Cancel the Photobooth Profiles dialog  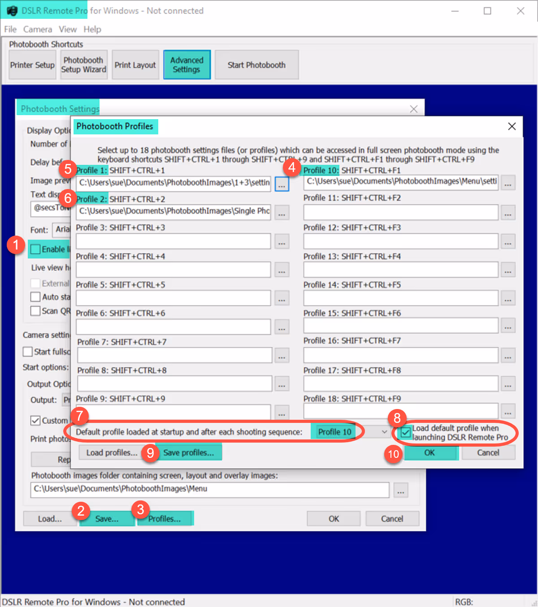click(x=488, y=453)
